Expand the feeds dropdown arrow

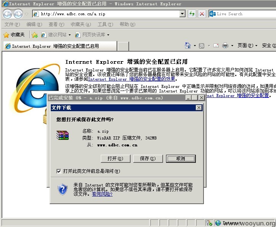209,45
